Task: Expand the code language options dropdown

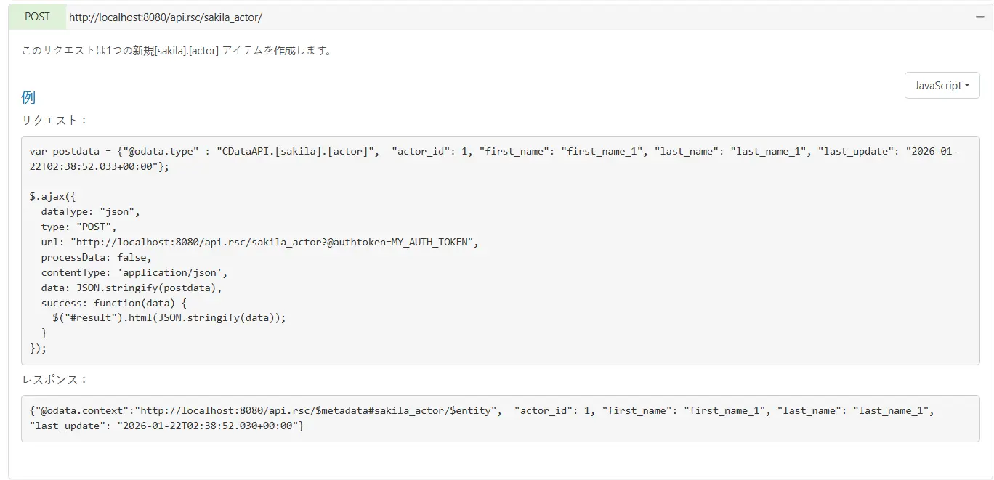Action: point(942,85)
